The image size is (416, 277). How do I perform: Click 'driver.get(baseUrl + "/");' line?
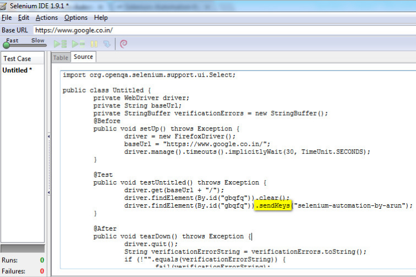click(x=174, y=190)
